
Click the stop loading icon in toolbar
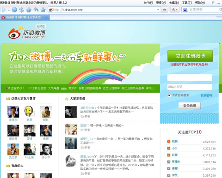tap(14, 10)
